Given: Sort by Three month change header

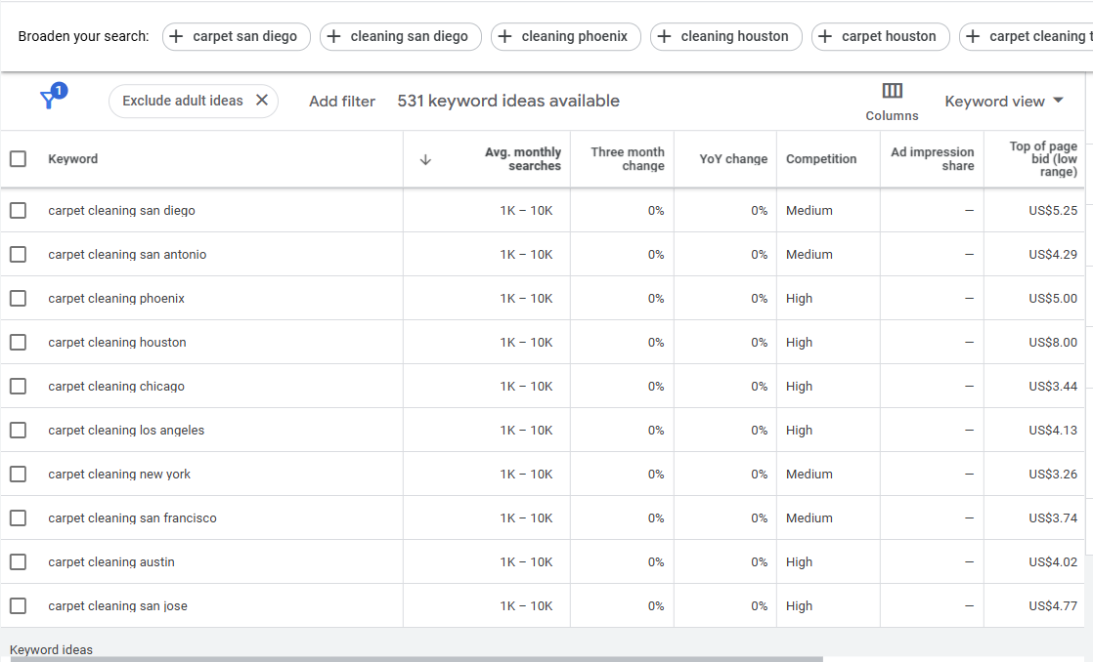Looking at the screenshot, I should coord(627,159).
